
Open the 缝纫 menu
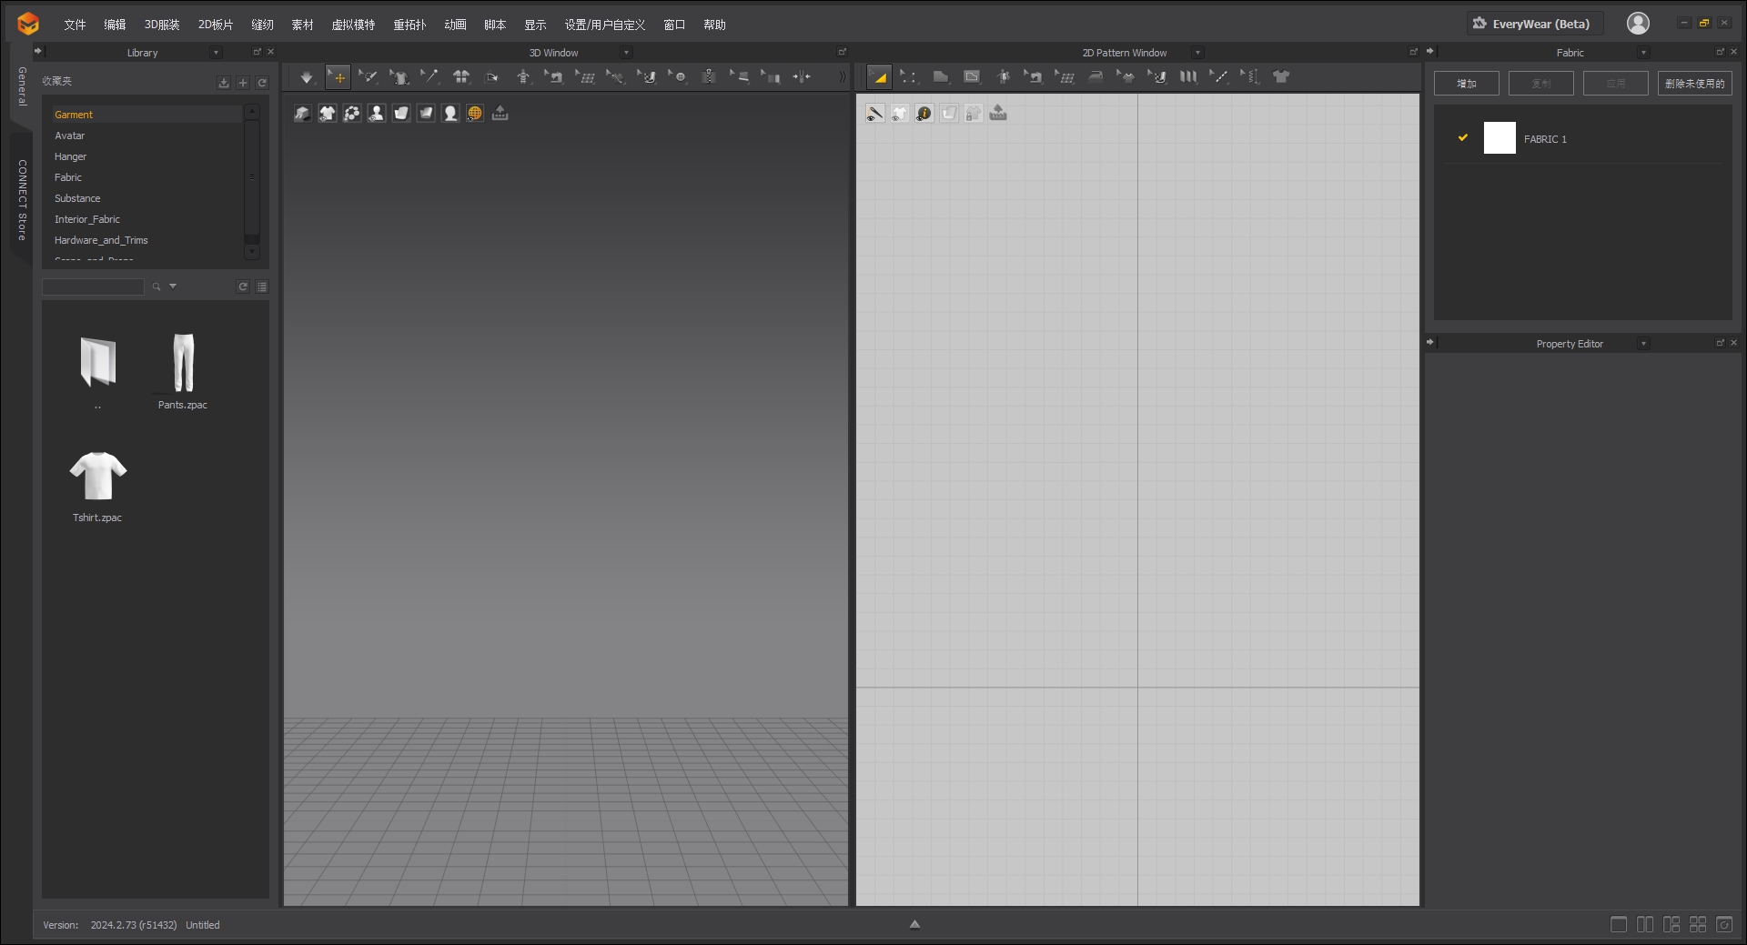click(x=262, y=25)
